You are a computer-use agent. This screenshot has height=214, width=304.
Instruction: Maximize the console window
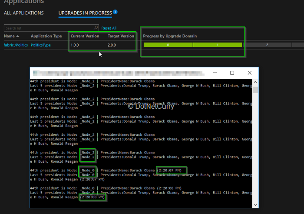pyautogui.click(x=232, y=73)
